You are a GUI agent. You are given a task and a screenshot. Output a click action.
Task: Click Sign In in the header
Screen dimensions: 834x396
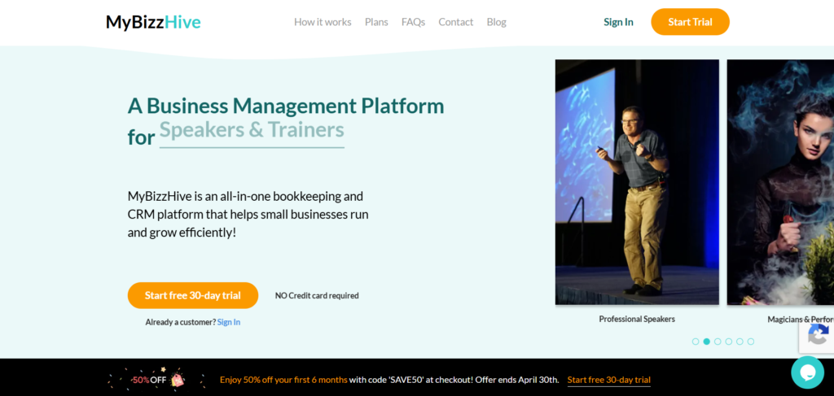[618, 22]
